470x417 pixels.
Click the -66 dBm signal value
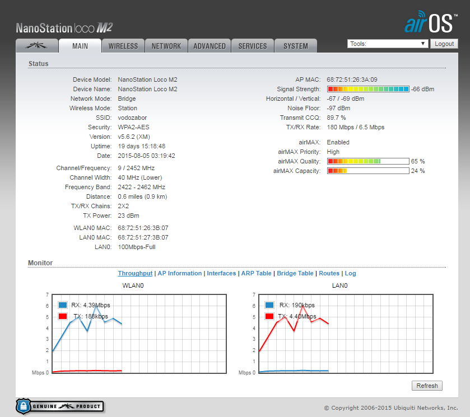pos(422,89)
